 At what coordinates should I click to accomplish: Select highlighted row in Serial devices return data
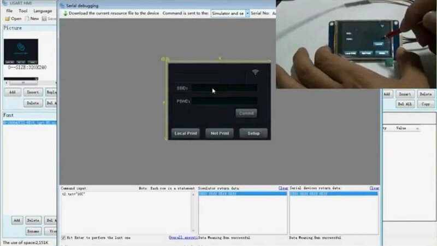tap(334, 194)
